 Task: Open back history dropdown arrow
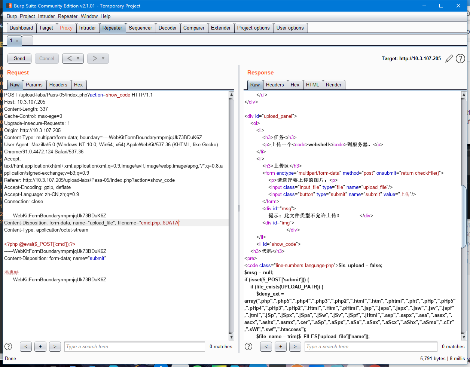[78, 58]
